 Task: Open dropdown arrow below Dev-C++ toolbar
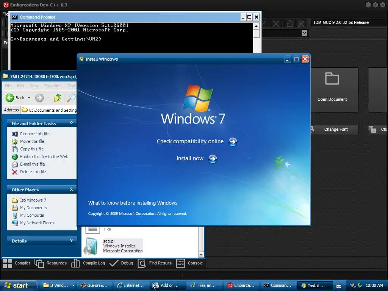(305, 33)
